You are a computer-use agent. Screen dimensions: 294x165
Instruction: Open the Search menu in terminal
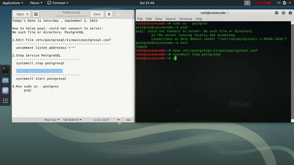click(170, 19)
